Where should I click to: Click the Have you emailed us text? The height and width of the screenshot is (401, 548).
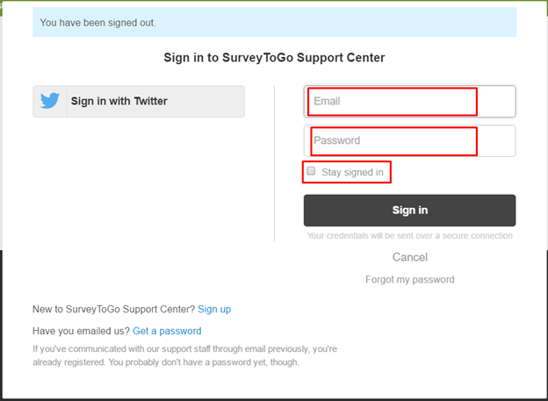click(81, 331)
